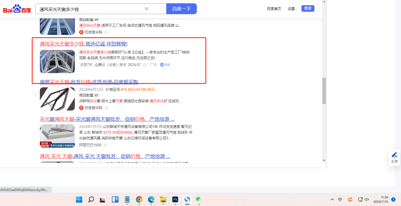This screenshot has height=206, width=401.
Task: Open the 亿诚 skylight ad thumbnail image
Action: coord(57,61)
